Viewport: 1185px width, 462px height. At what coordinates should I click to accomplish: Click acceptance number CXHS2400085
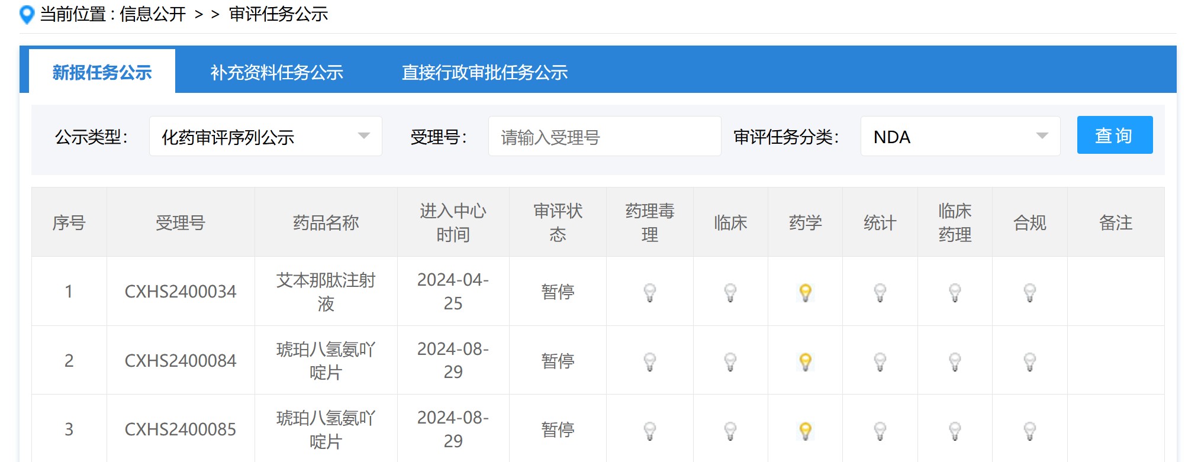(x=181, y=429)
